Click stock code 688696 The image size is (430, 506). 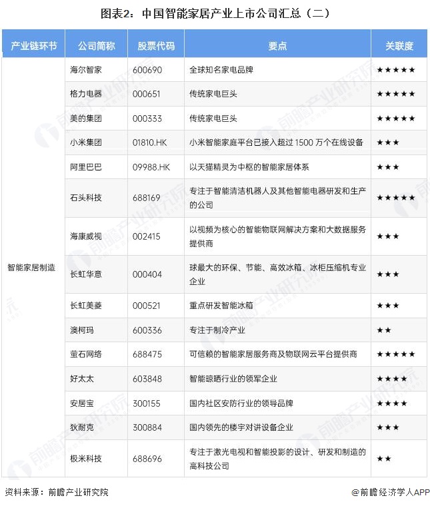click(147, 459)
